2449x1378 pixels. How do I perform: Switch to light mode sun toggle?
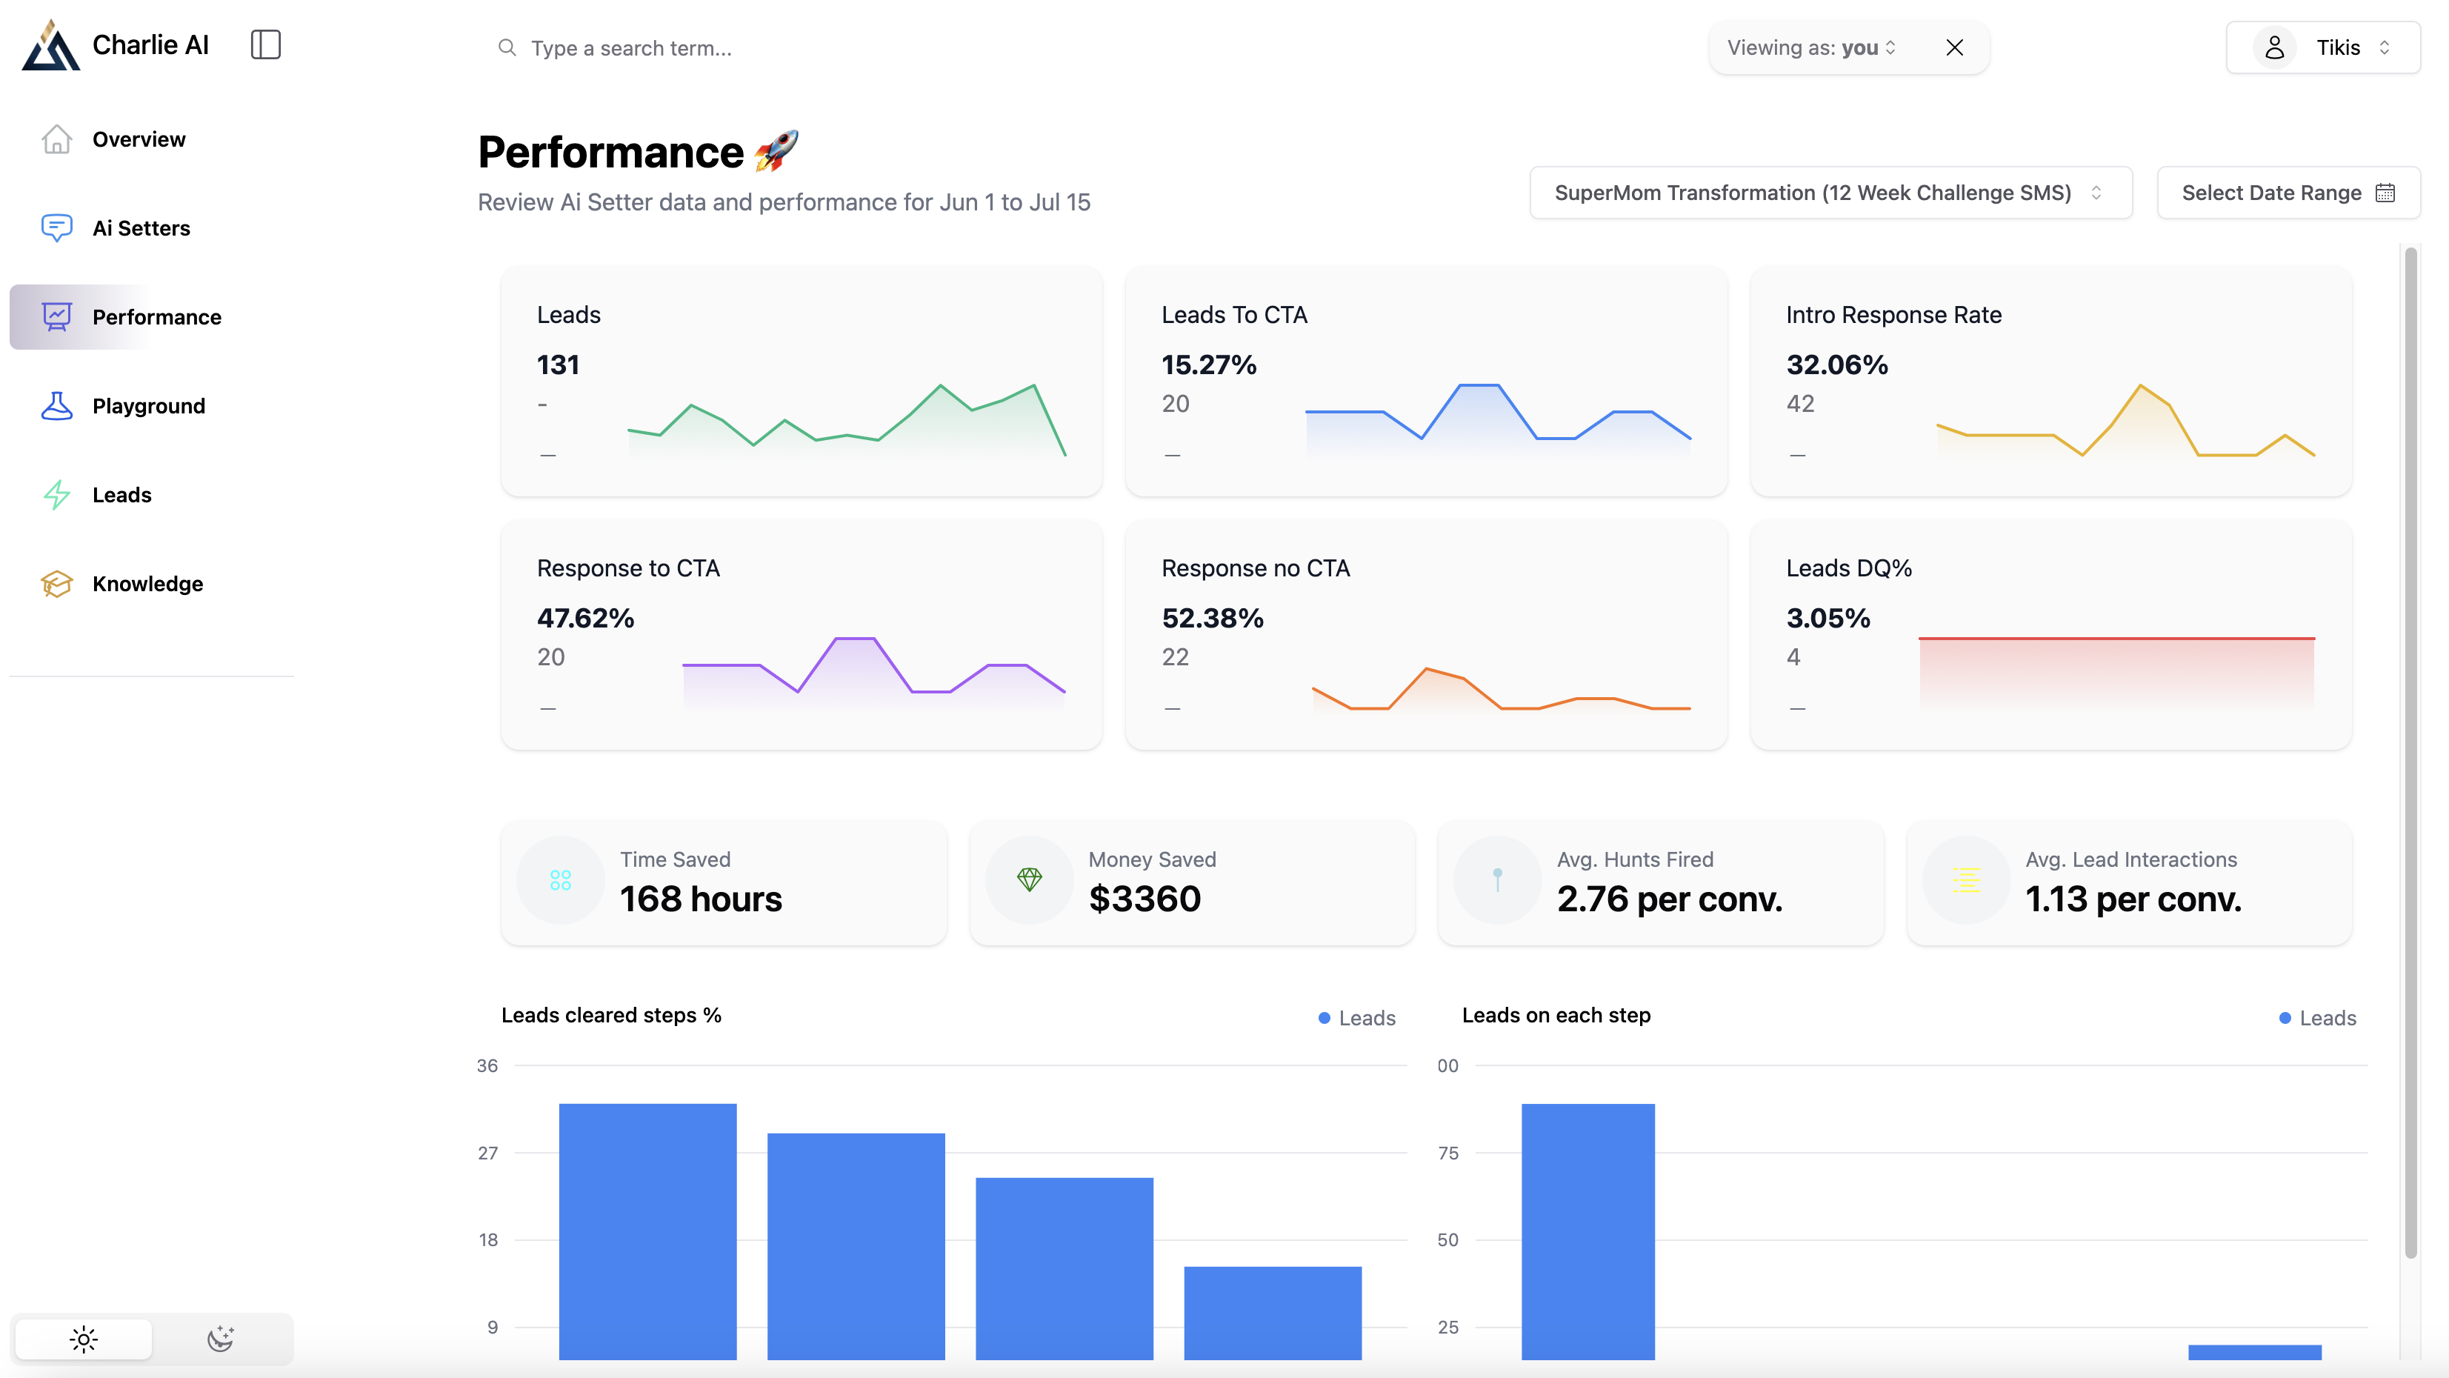84,1339
